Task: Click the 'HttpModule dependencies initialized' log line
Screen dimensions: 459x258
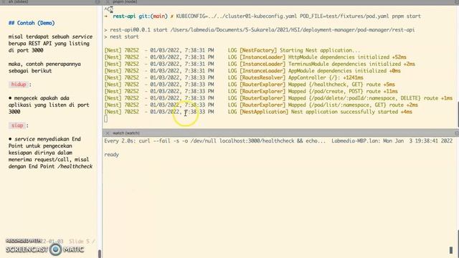Action: click(x=255, y=57)
